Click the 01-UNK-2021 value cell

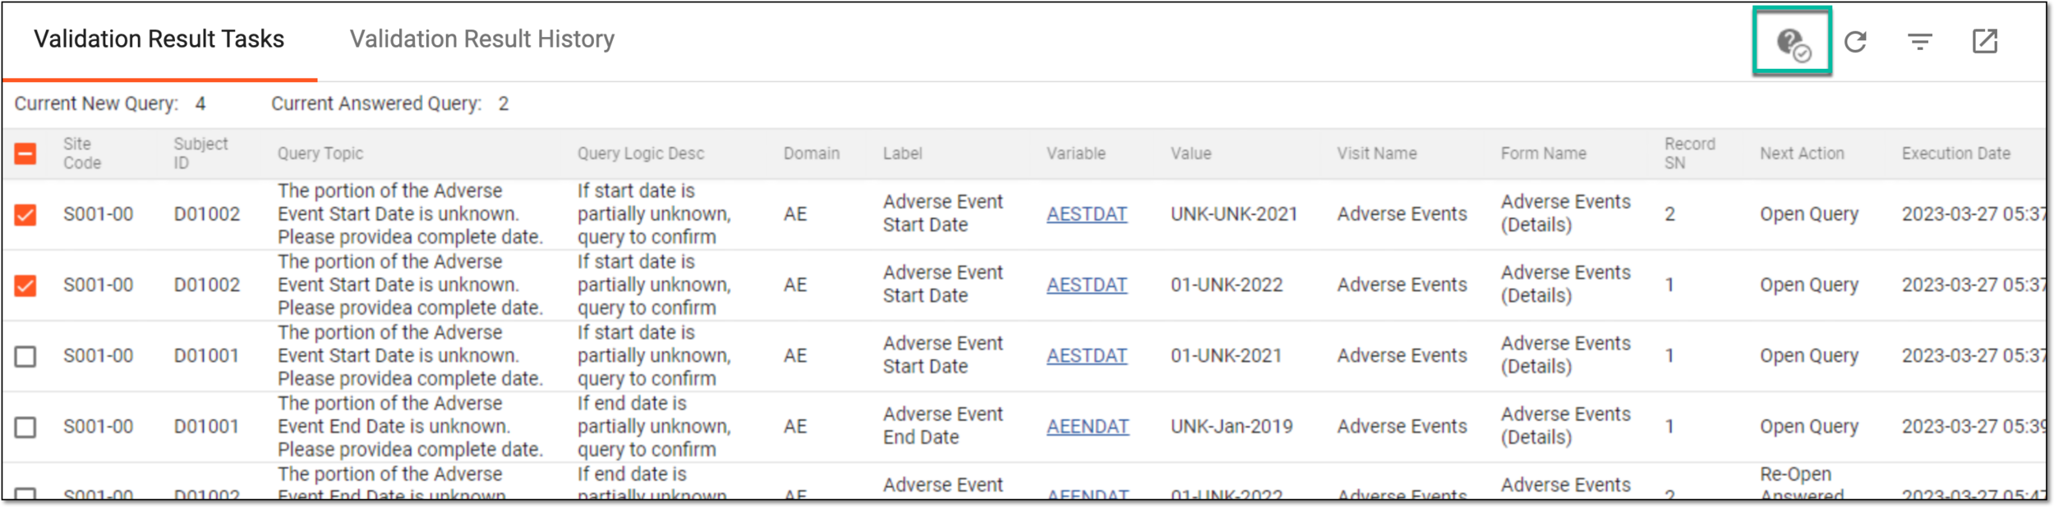(1226, 356)
